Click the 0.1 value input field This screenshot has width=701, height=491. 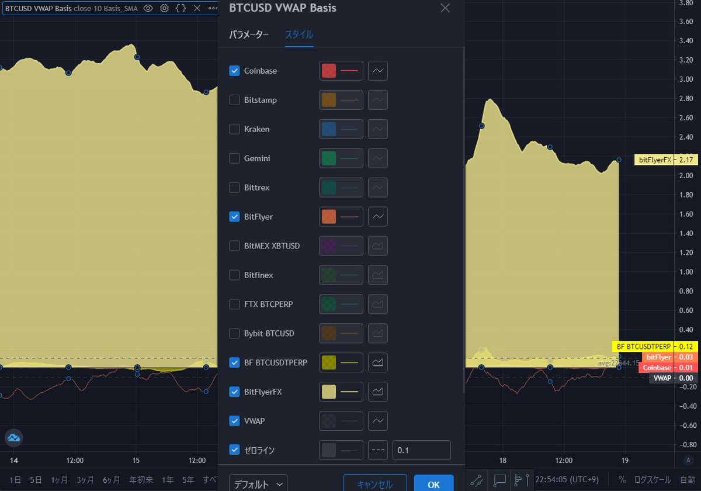(x=421, y=450)
